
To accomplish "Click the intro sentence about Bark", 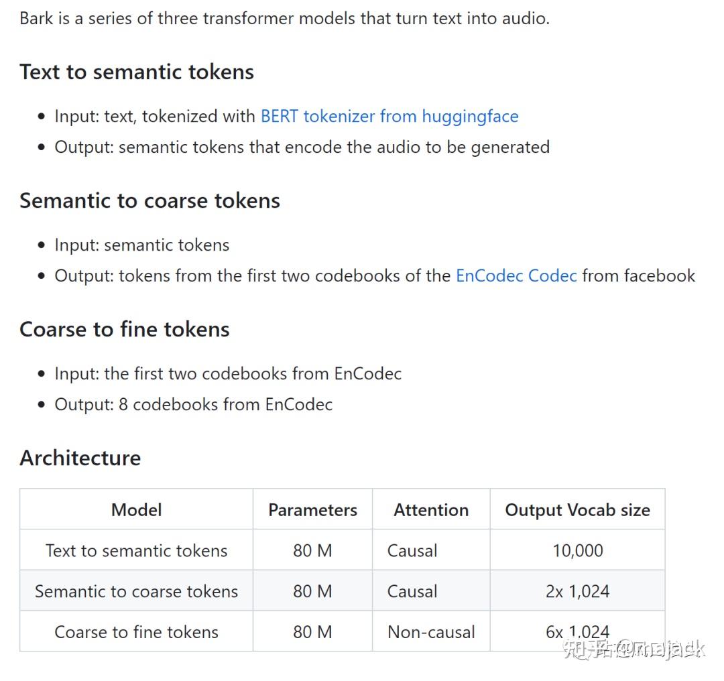I will pyautogui.click(x=284, y=18).
